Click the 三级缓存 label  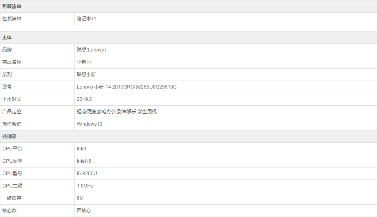point(12,198)
